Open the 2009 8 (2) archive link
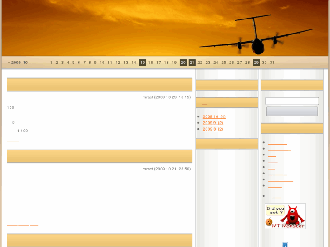Image resolution: width=330 pixels, height=247 pixels. tap(213, 129)
